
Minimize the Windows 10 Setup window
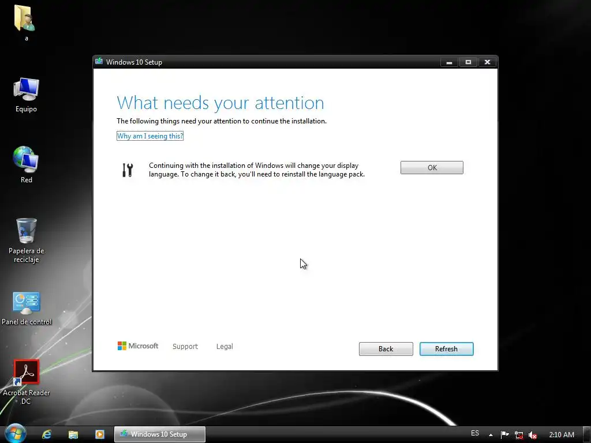pos(449,62)
